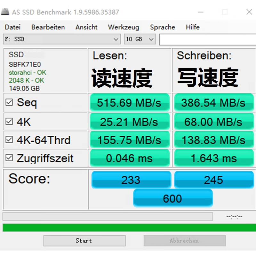
Task: Close the AS SSD Benchmark window
Action: [249, 12]
